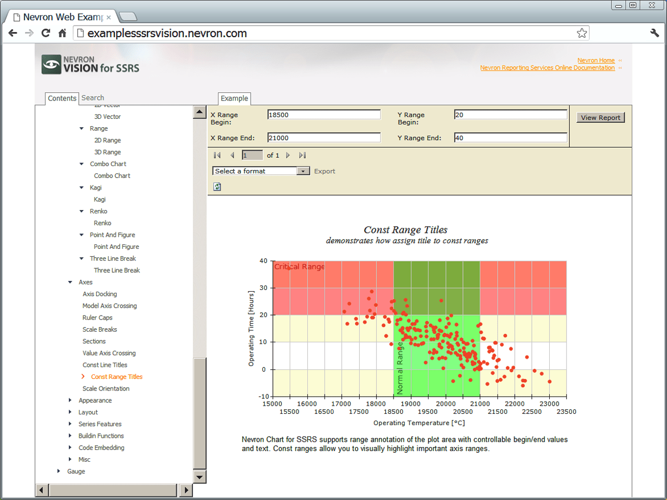This screenshot has width=667, height=500.
Task: Open the Select a format dropdown
Action: coord(303,171)
